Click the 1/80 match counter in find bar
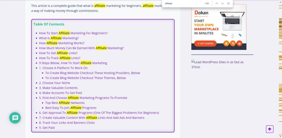Image resolution: width=282 pixels, height=138 pixels. pyautogui.click(x=207, y=4)
